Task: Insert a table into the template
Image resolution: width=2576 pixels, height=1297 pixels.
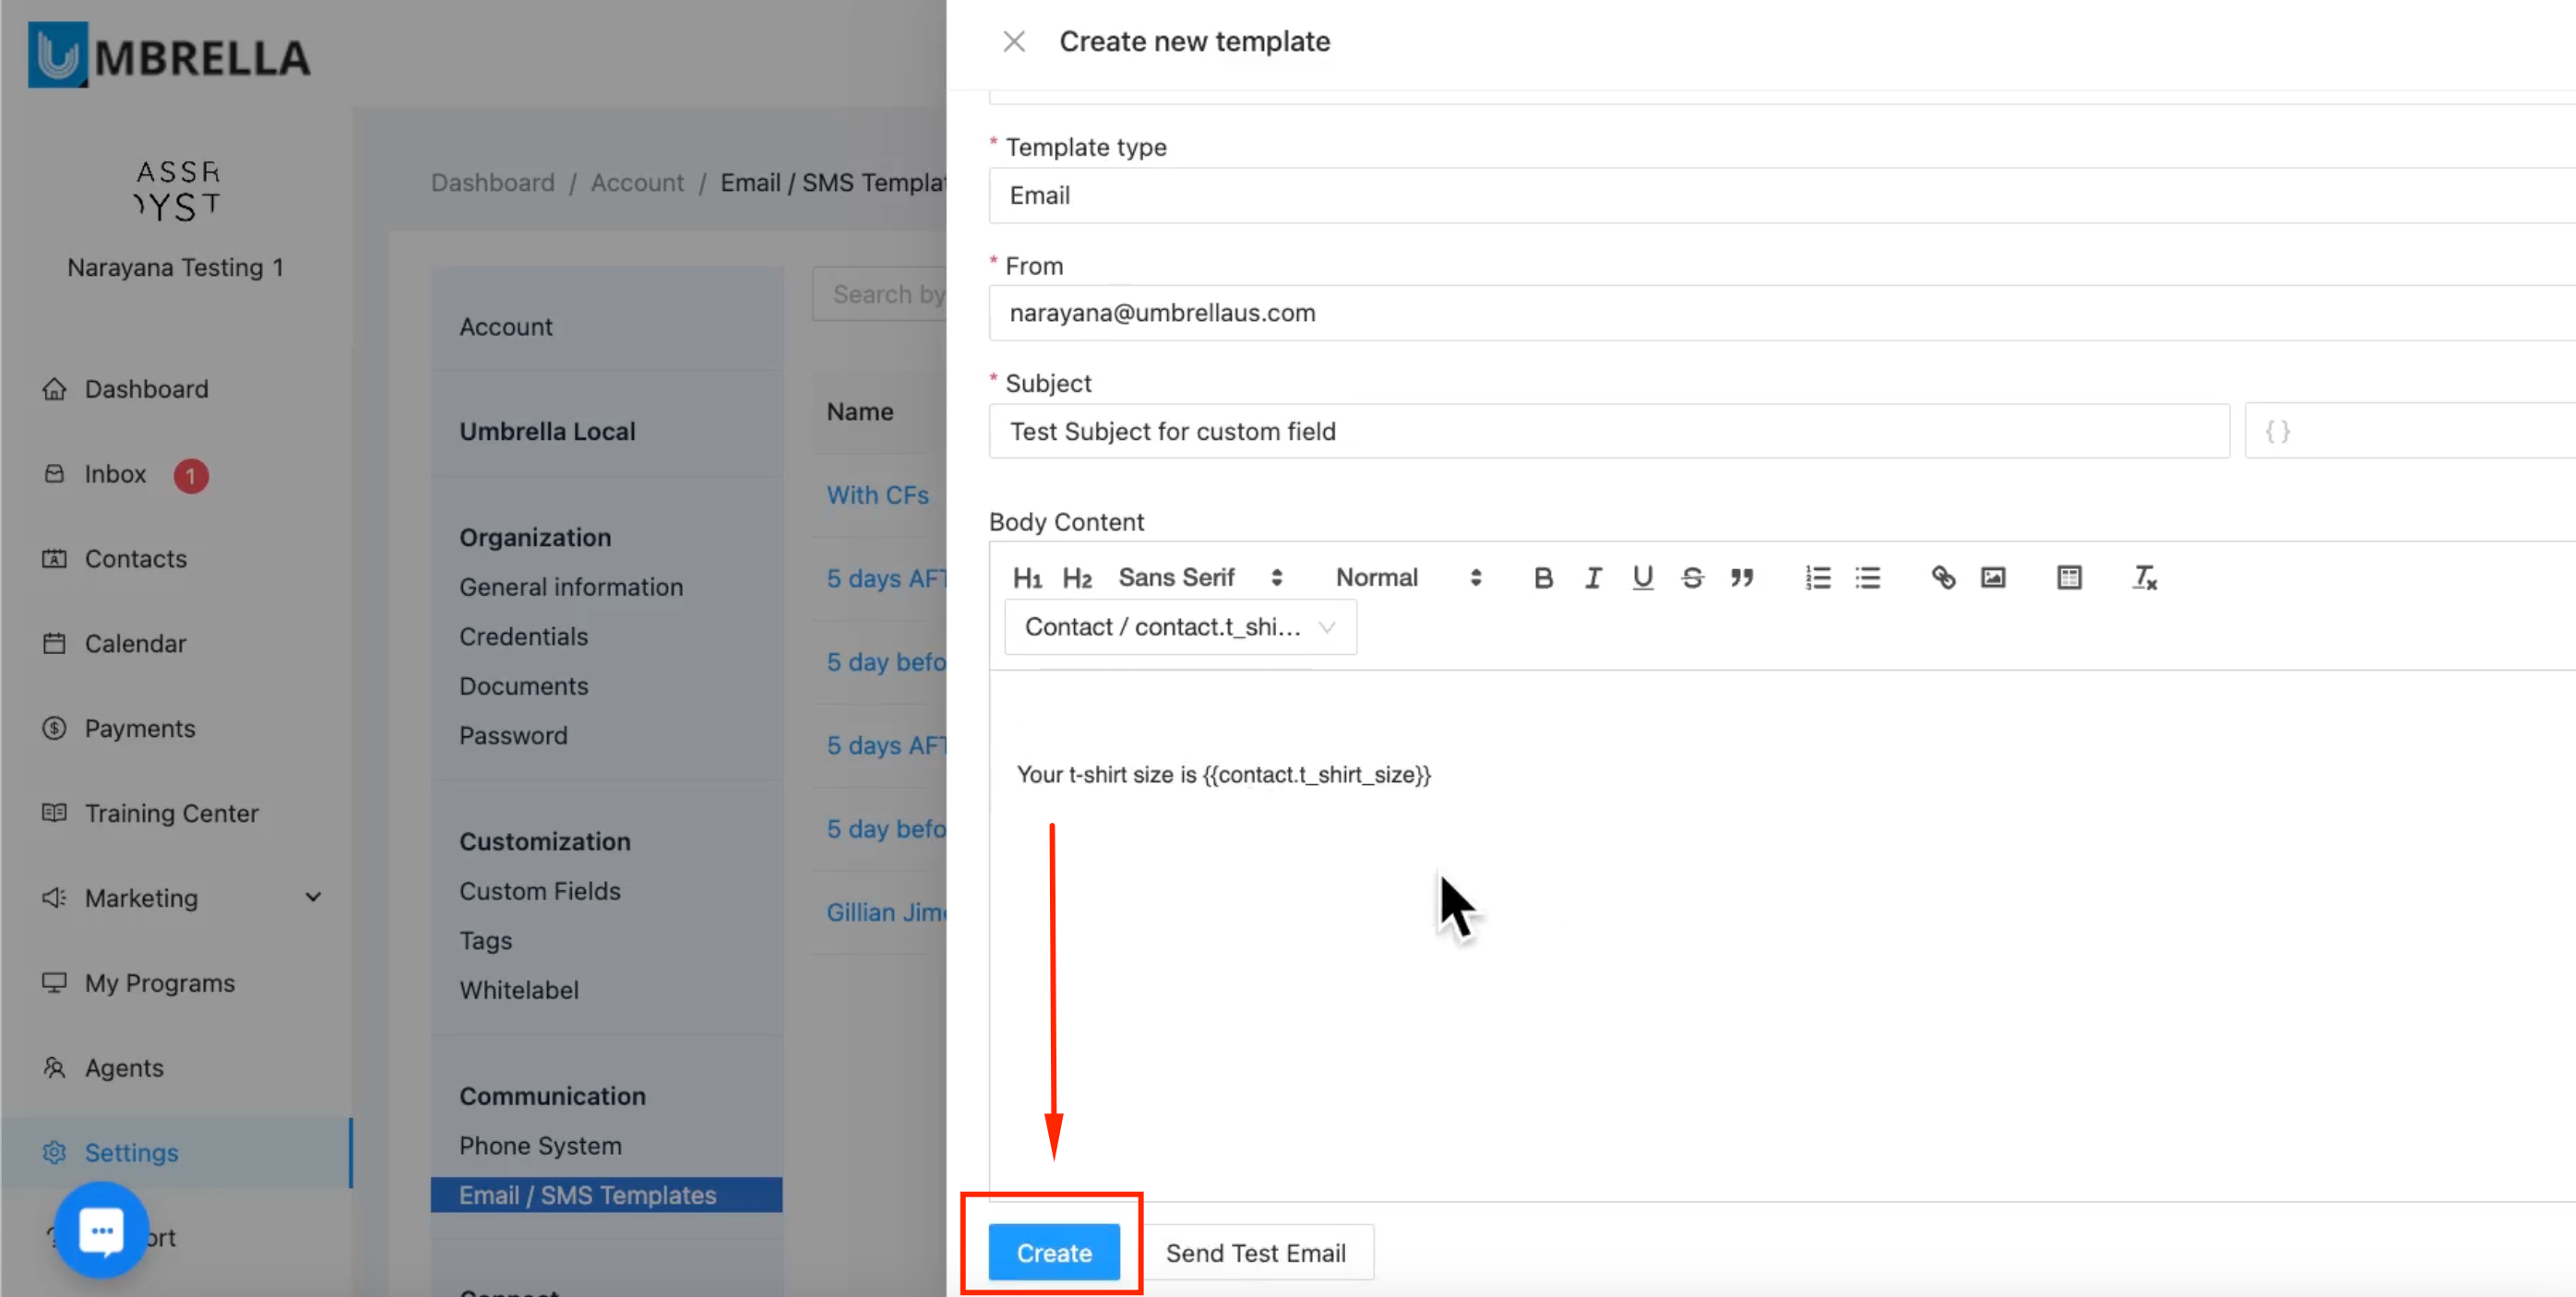Action: click(2069, 578)
